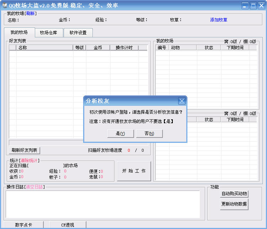Choose 是(Y) in the dialog

121,134
